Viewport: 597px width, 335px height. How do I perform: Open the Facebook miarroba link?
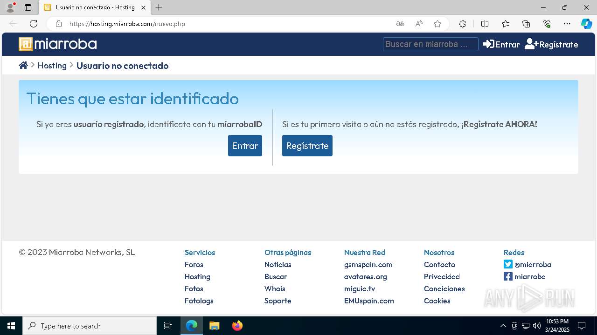(x=525, y=276)
